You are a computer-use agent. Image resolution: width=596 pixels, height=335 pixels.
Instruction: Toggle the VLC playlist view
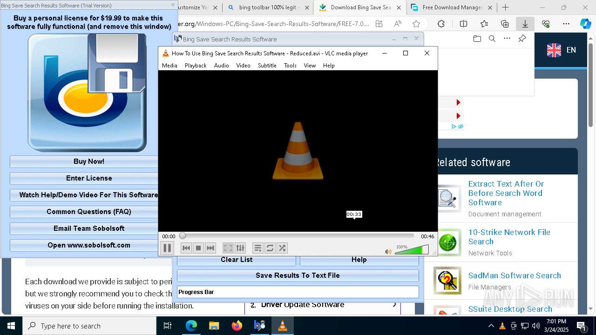[x=257, y=248]
